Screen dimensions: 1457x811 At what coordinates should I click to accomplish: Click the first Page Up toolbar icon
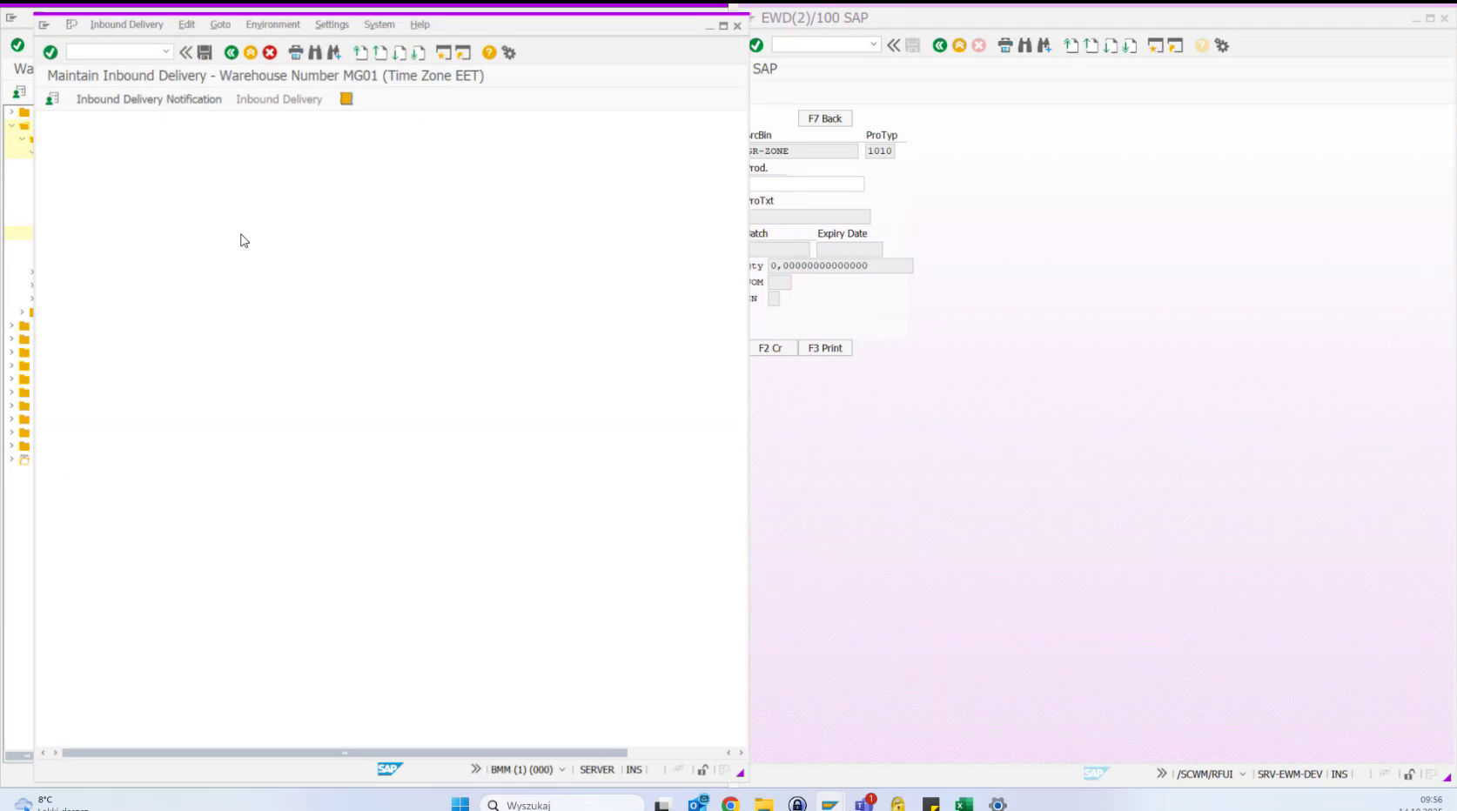point(359,52)
